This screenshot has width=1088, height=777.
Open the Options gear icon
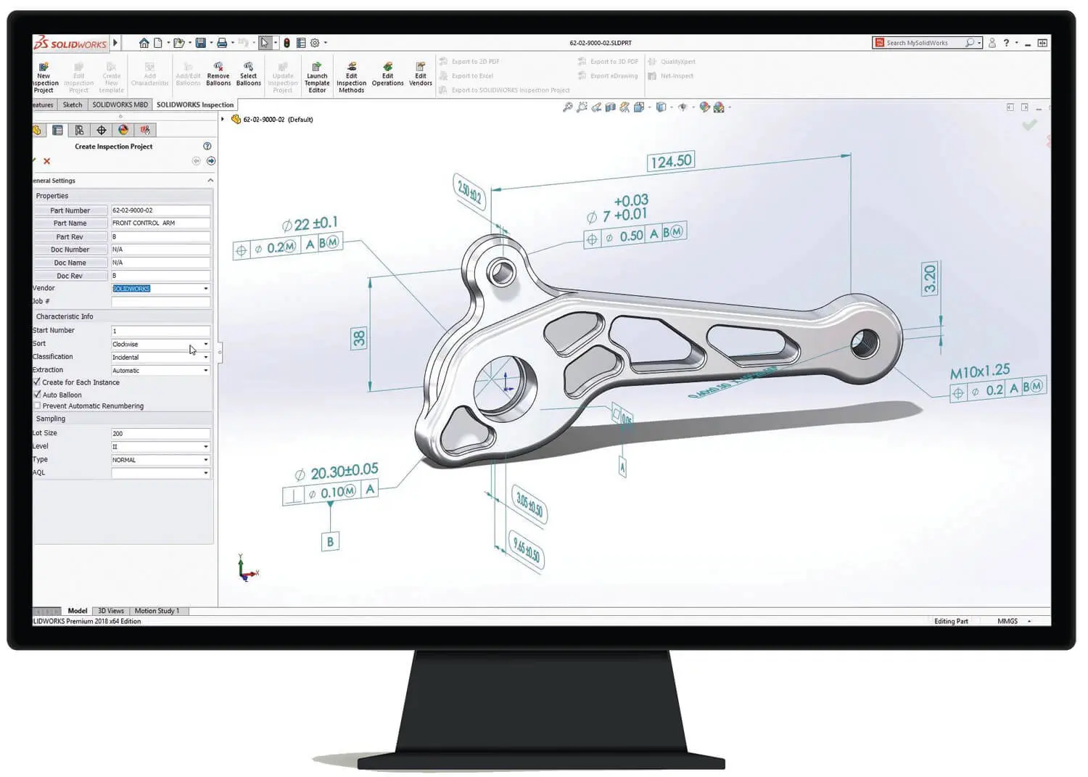click(315, 43)
